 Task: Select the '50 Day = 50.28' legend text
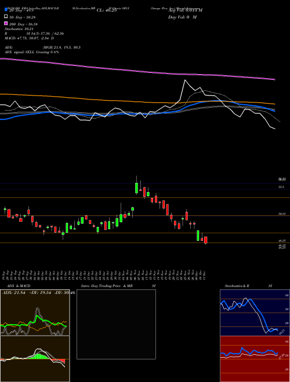click(23, 17)
